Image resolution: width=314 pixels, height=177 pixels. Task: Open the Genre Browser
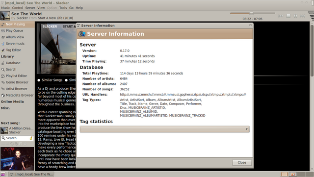pos(17,82)
